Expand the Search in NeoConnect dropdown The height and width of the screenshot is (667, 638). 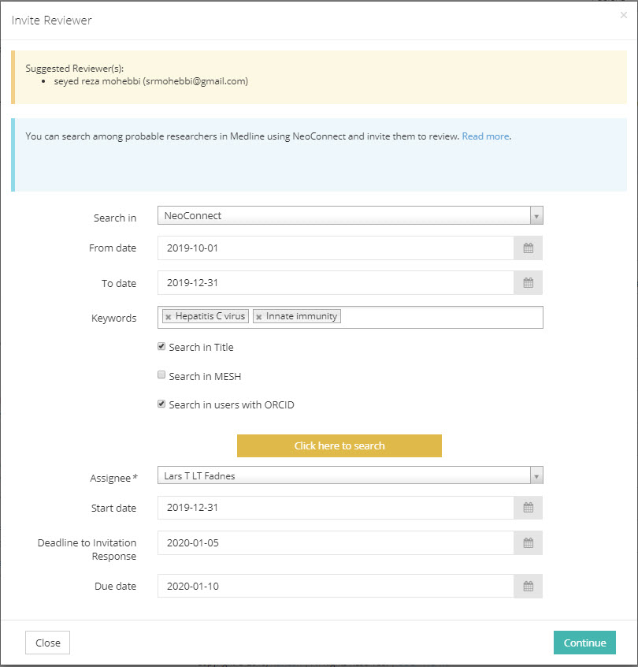click(536, 216)
